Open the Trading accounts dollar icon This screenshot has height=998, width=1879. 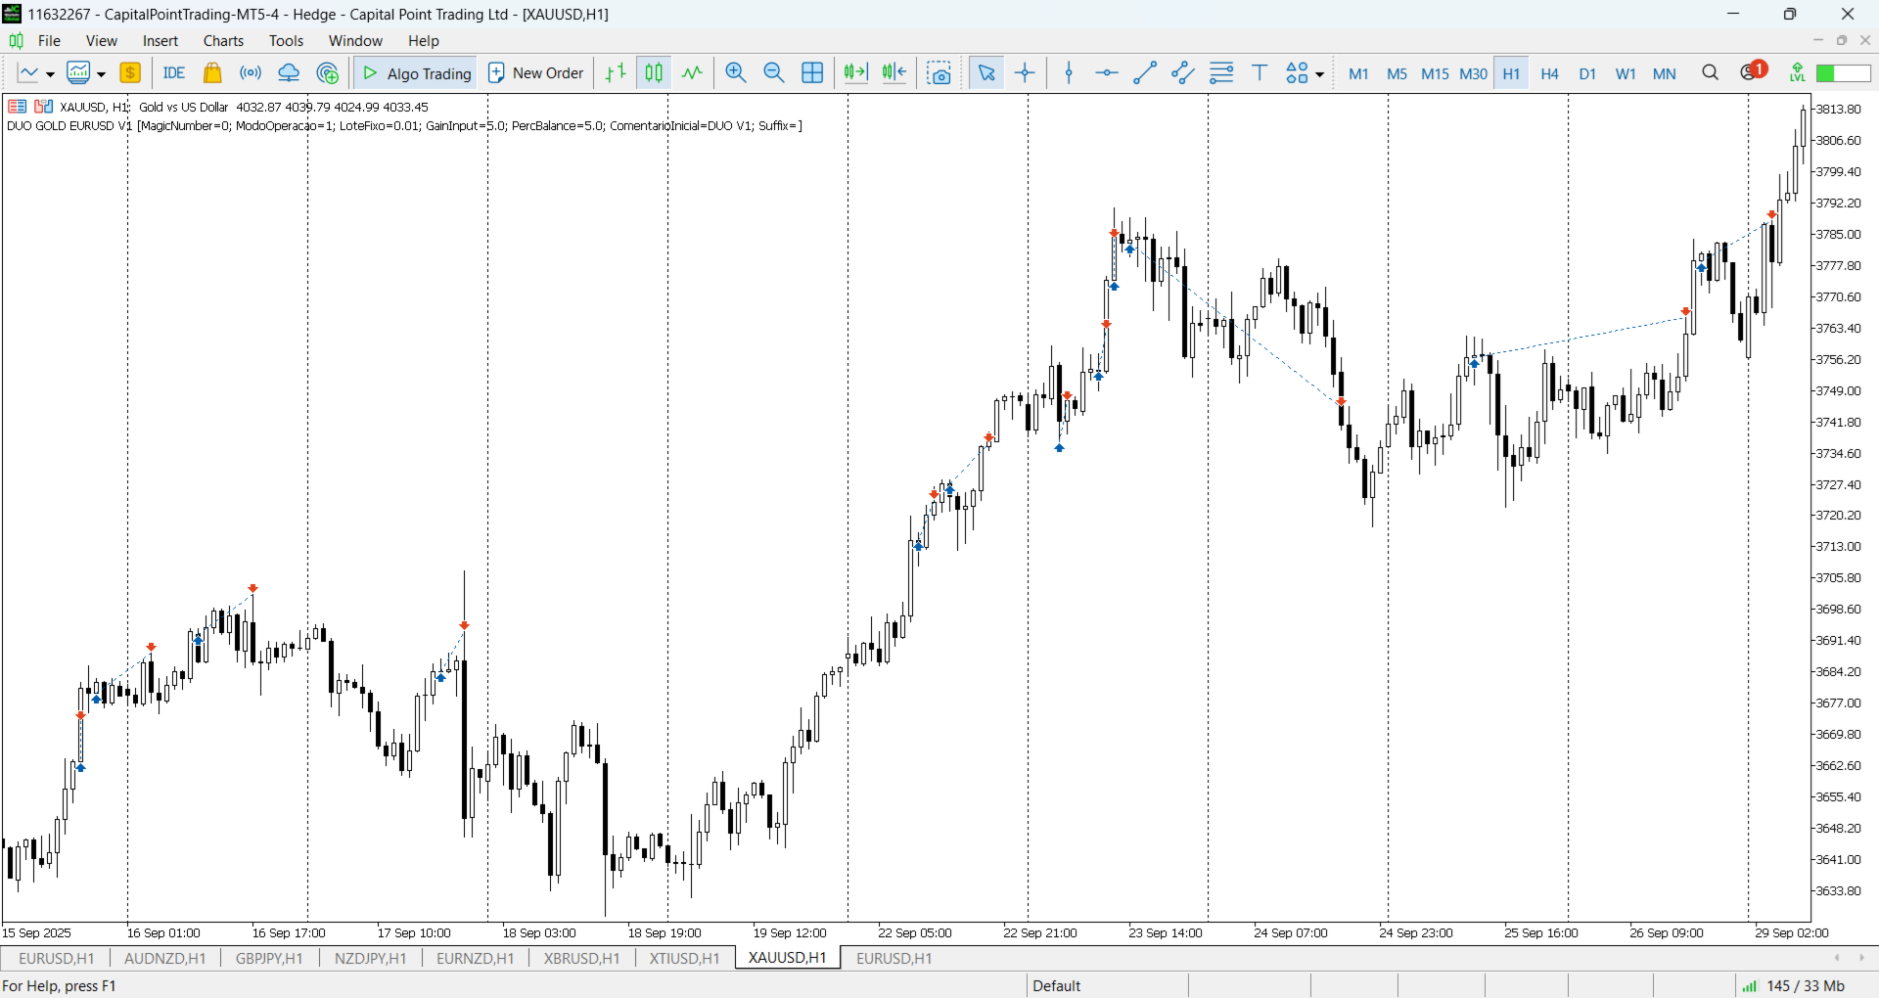[x=130, y=73]
